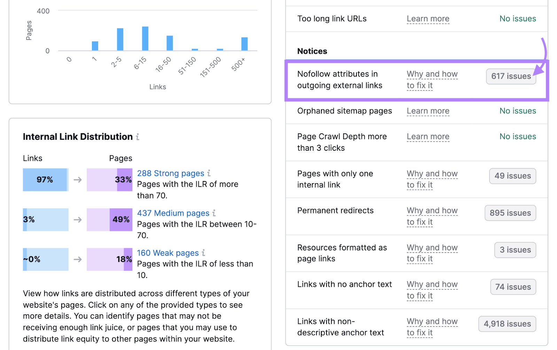Click Learn more for Orphaned sitemap pages
The width and height of the screenshot is (557, 350).
[x=428, y=111]
